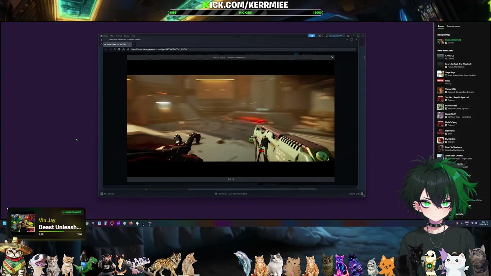The image size is (491, 276).
Task: Click the lock icon beside the URL
Action: pyautogui.click(x=128, y=49)
